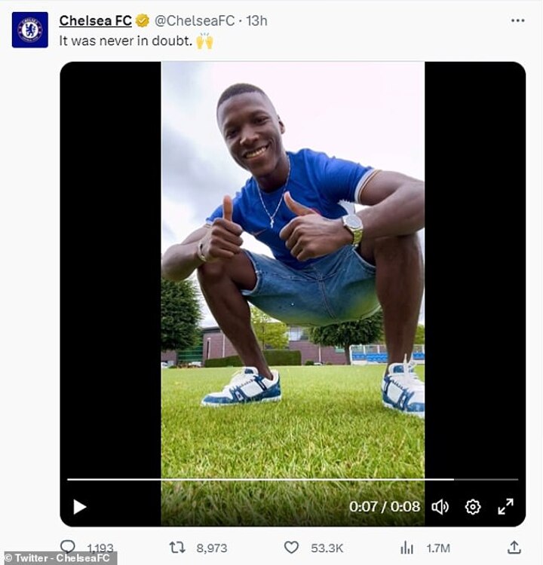543x565 pixels.
Task: Open the view analytics bar-chart icon
Action: point(406,548)
